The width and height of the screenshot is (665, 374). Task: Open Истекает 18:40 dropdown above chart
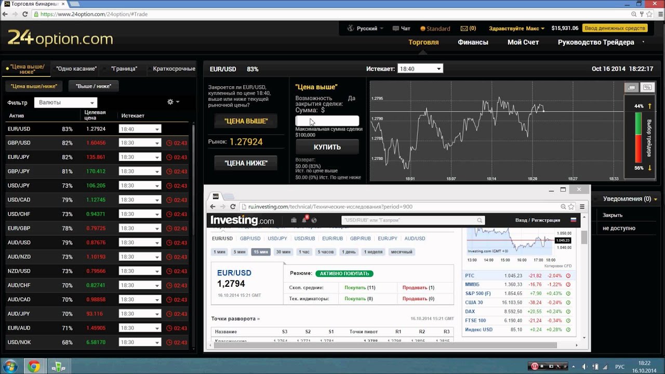coord(420,69)
